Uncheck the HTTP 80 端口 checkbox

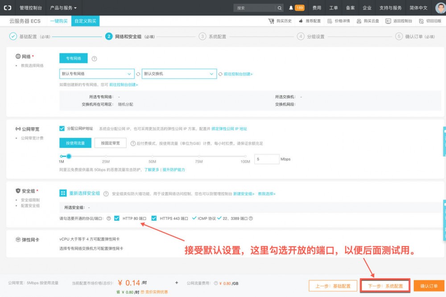point(116,219)
